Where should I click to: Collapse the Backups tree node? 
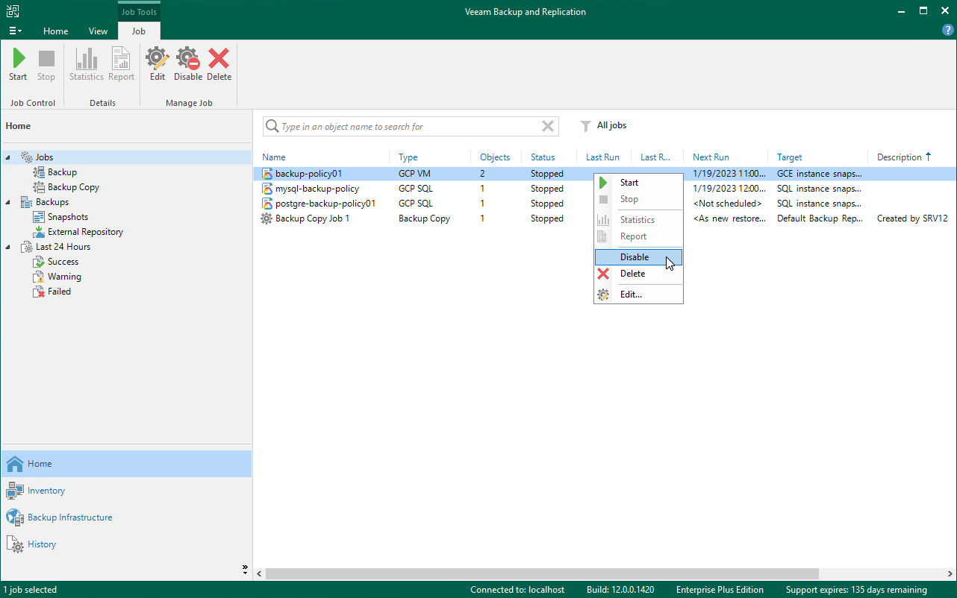(8, 202)
